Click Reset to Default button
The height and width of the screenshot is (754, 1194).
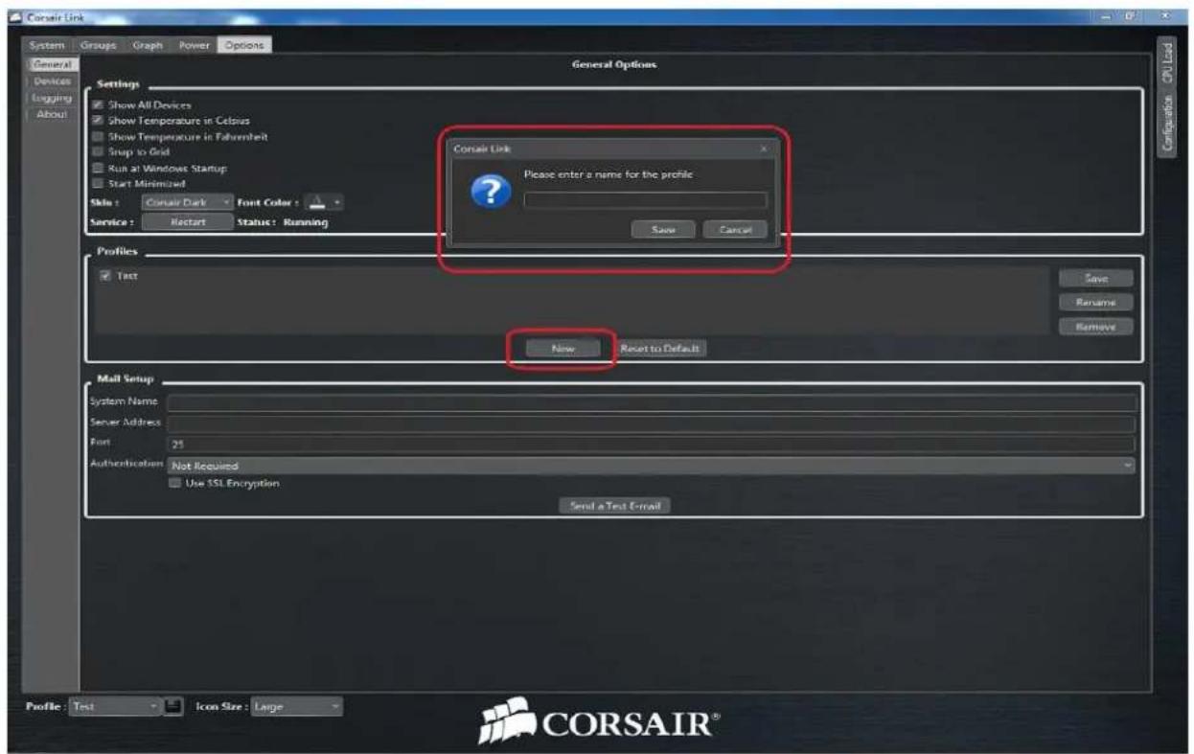point(662,349)
